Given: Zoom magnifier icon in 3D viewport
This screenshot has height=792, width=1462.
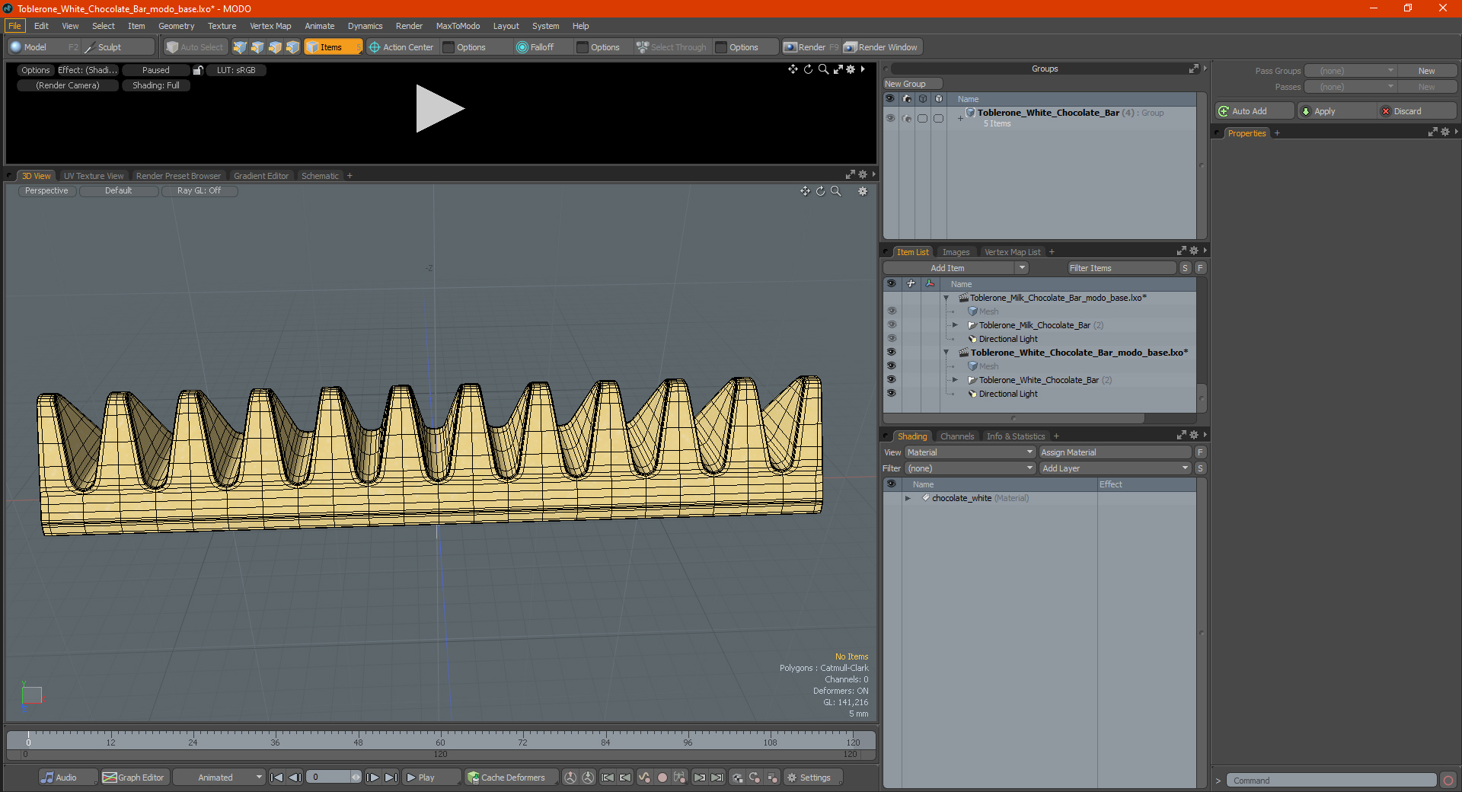Looking at the screenshot, I should click(835, 191).
